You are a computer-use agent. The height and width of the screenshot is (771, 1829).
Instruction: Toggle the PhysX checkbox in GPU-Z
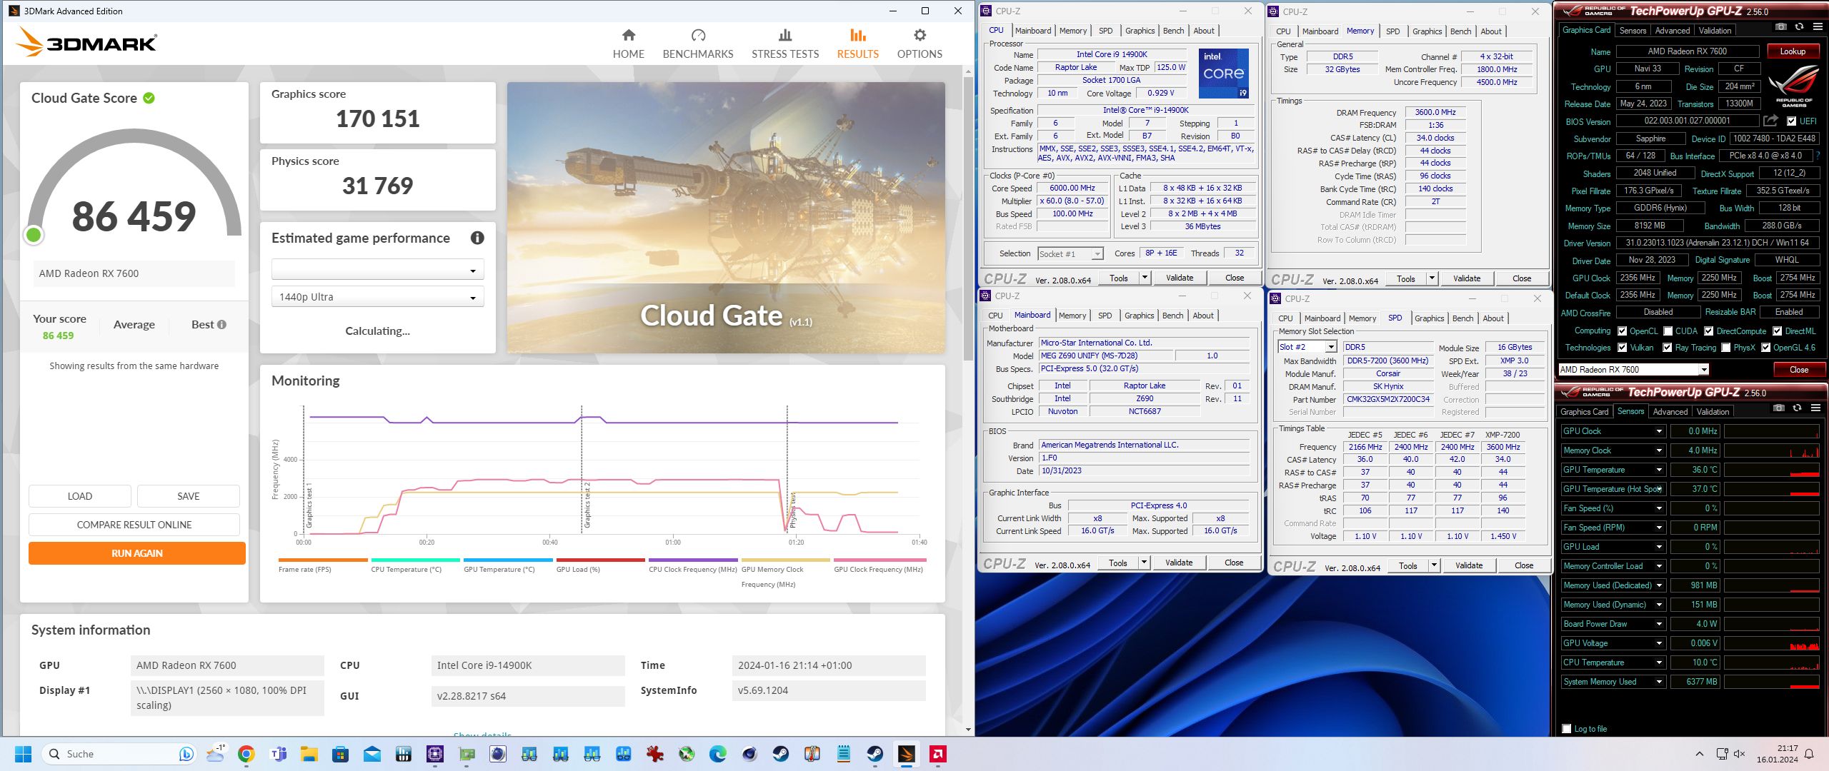click(1726, 348)
